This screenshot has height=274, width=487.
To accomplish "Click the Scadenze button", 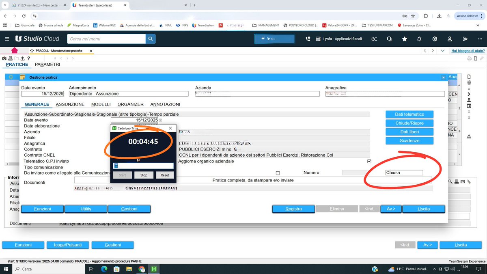I will tap(409, 140).
